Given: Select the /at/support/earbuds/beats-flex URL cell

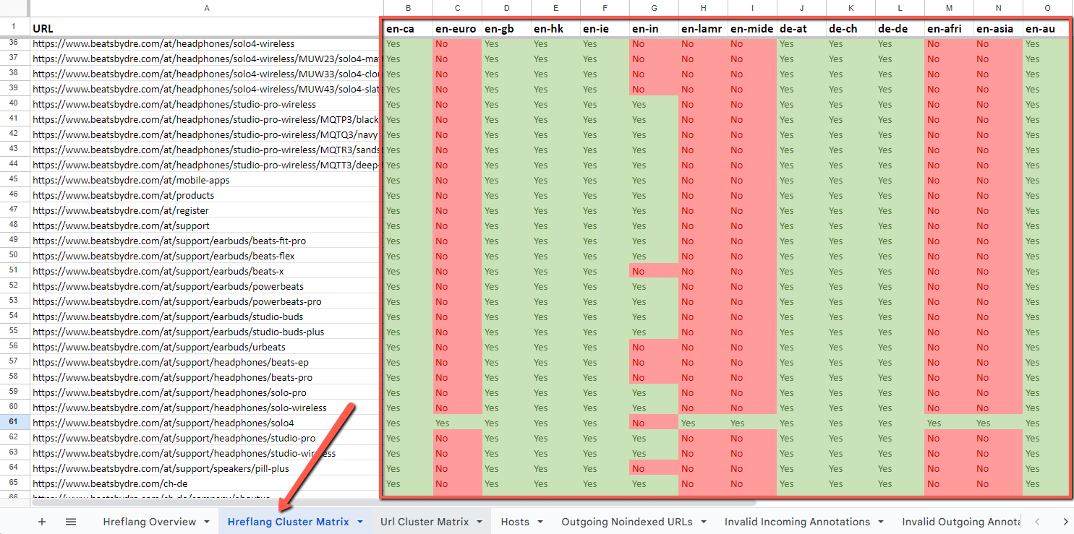Looking at the screenshot, I should (207, 256).
